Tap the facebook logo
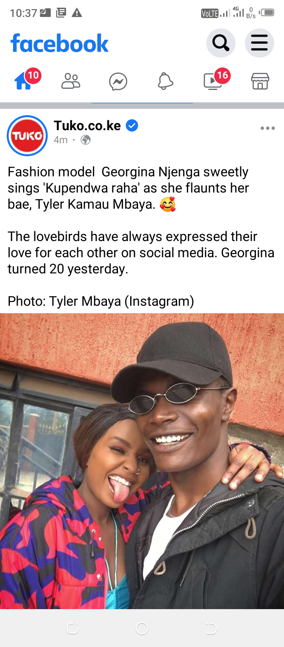The width and height of the screenshot is (284, 647). click(60, 43)
